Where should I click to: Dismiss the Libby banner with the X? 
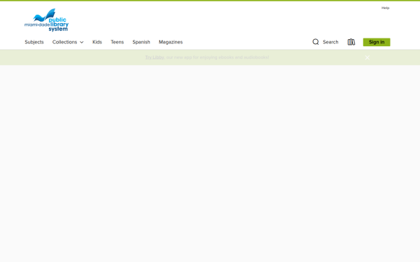(x=367, y=57)
